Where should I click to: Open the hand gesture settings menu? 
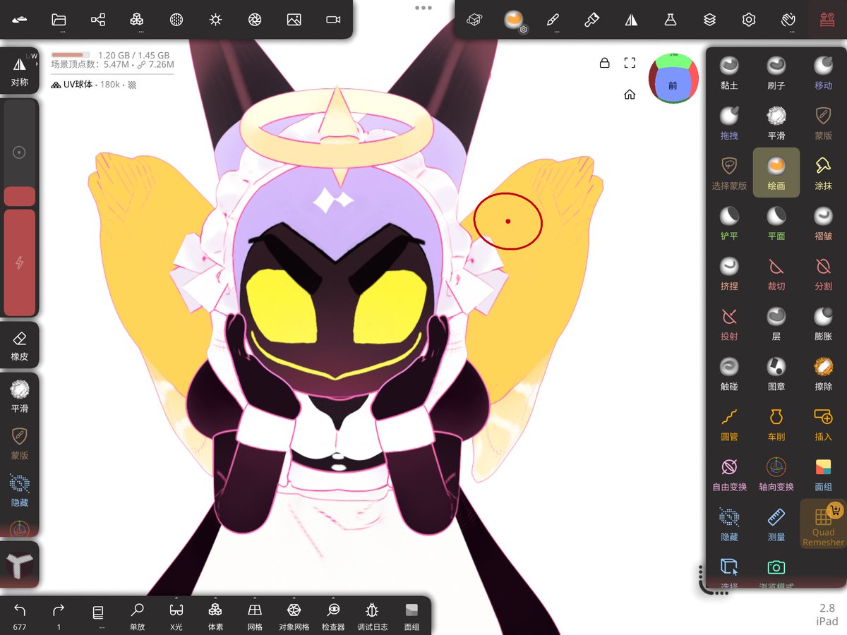788,20
